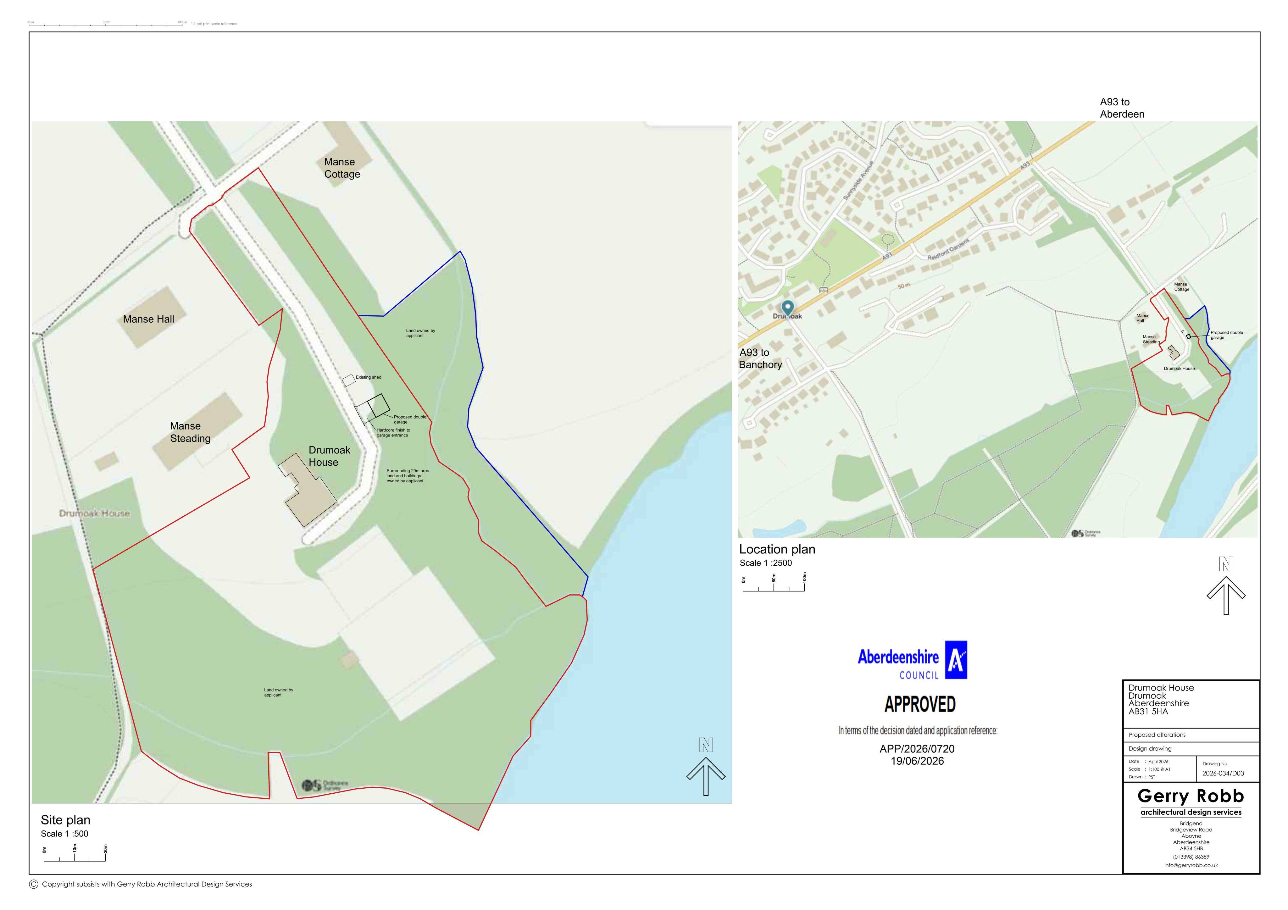Viewport: 1288px width, 910px height.
Task: Click the Drumoak map pin marker
Action: 788,308
